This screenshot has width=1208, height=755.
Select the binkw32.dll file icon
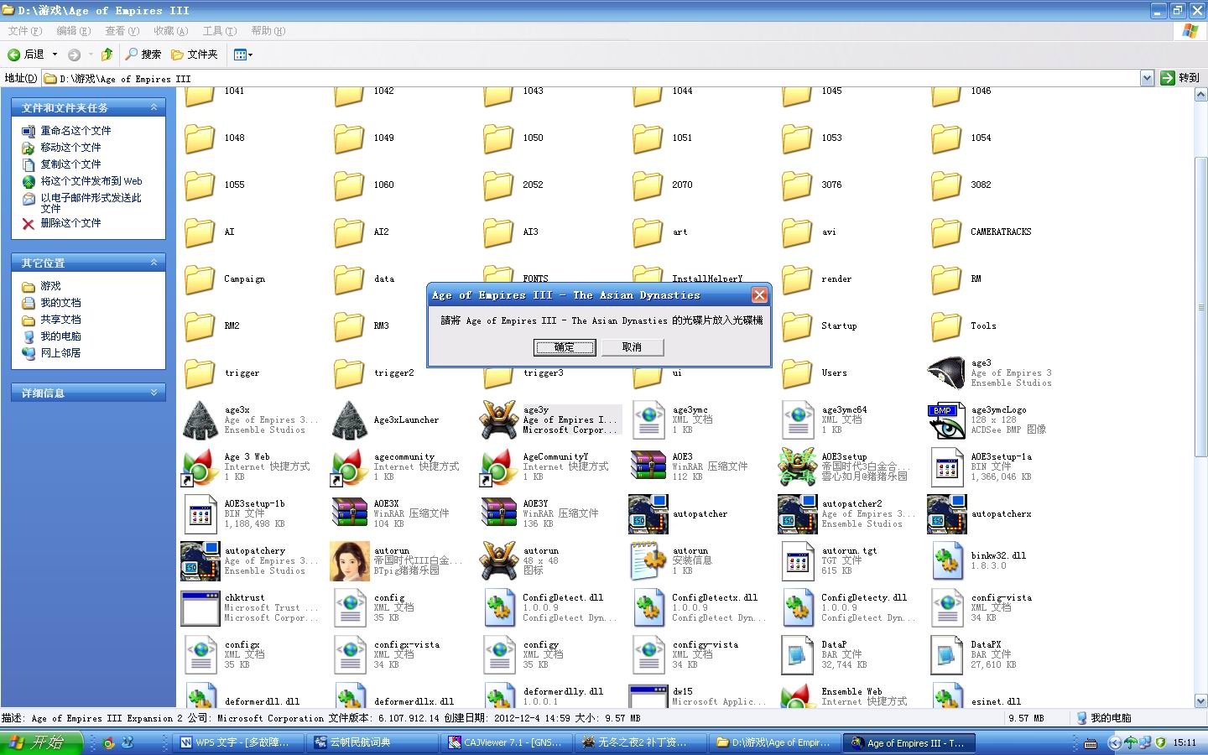coord(946,561)
